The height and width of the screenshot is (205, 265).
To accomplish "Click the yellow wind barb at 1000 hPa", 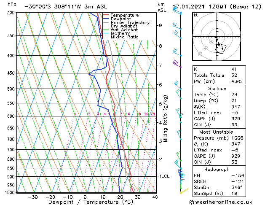I will click(x=184, y=192).
